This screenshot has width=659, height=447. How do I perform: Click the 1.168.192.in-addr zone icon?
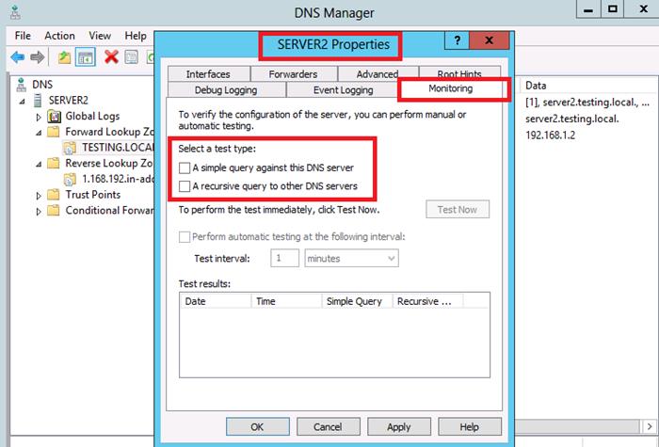[x=70, y=180]
